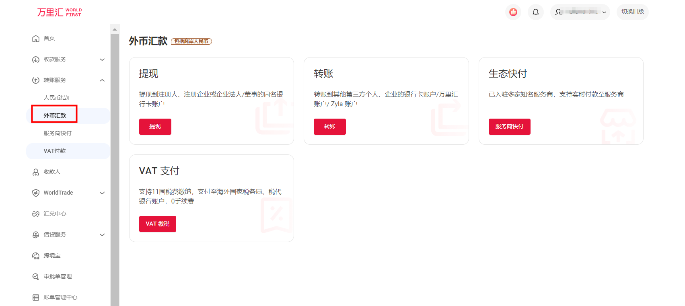Image resolution: width=685 pixels, height=306 pixels.
Task: Click the 服务商快付 red button
Action: [510, 127]
